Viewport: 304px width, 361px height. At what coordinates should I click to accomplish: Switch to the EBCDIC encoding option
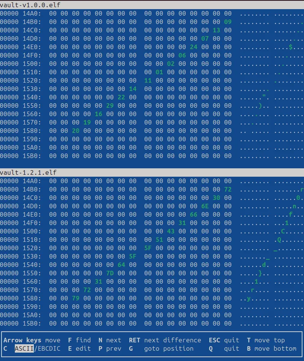(49, 348)
